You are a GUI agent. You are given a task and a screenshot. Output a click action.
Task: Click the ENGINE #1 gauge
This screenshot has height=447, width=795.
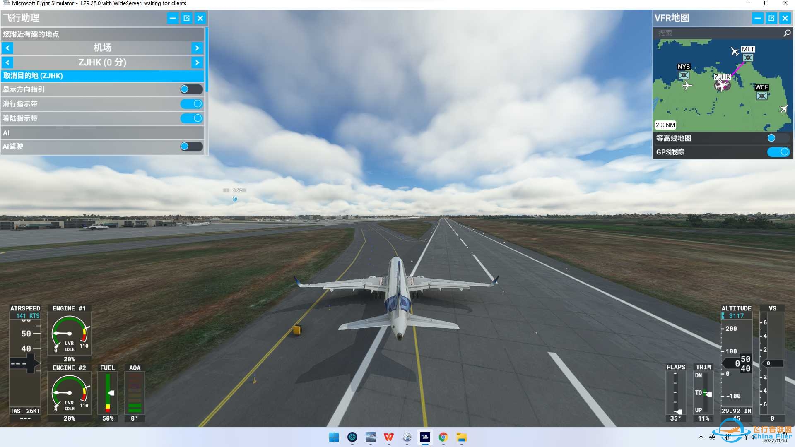click(69, 334)
